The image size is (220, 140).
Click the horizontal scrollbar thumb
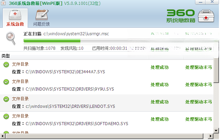(104, 136)
